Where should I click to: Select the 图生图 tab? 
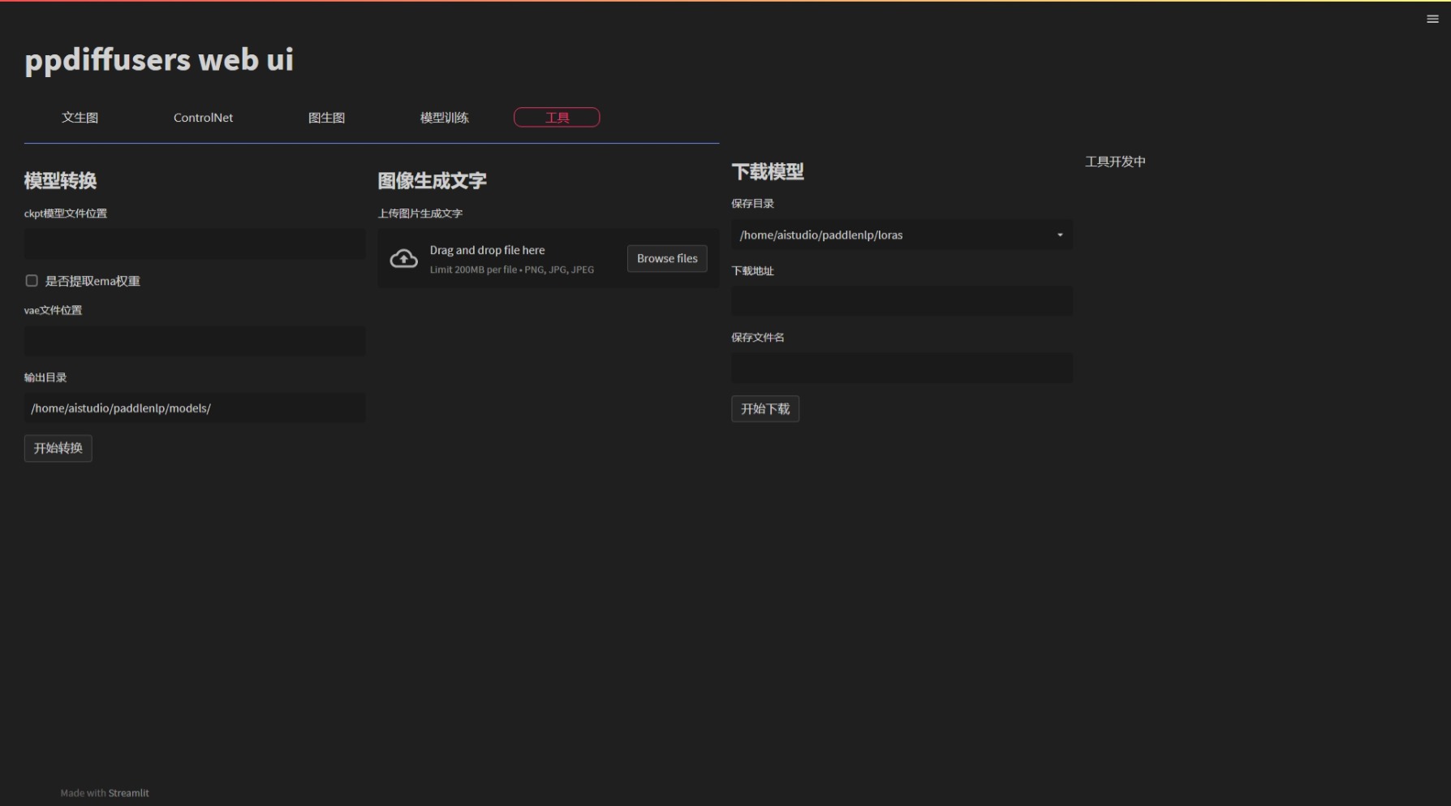click(326, 117)
